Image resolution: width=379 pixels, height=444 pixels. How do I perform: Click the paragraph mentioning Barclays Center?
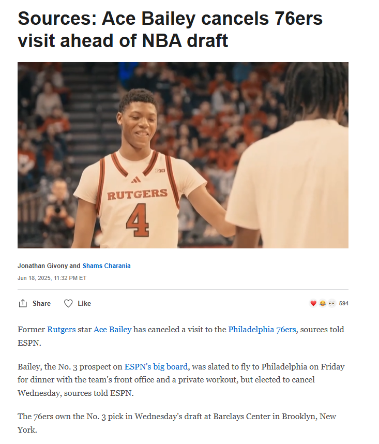[177, 423]
